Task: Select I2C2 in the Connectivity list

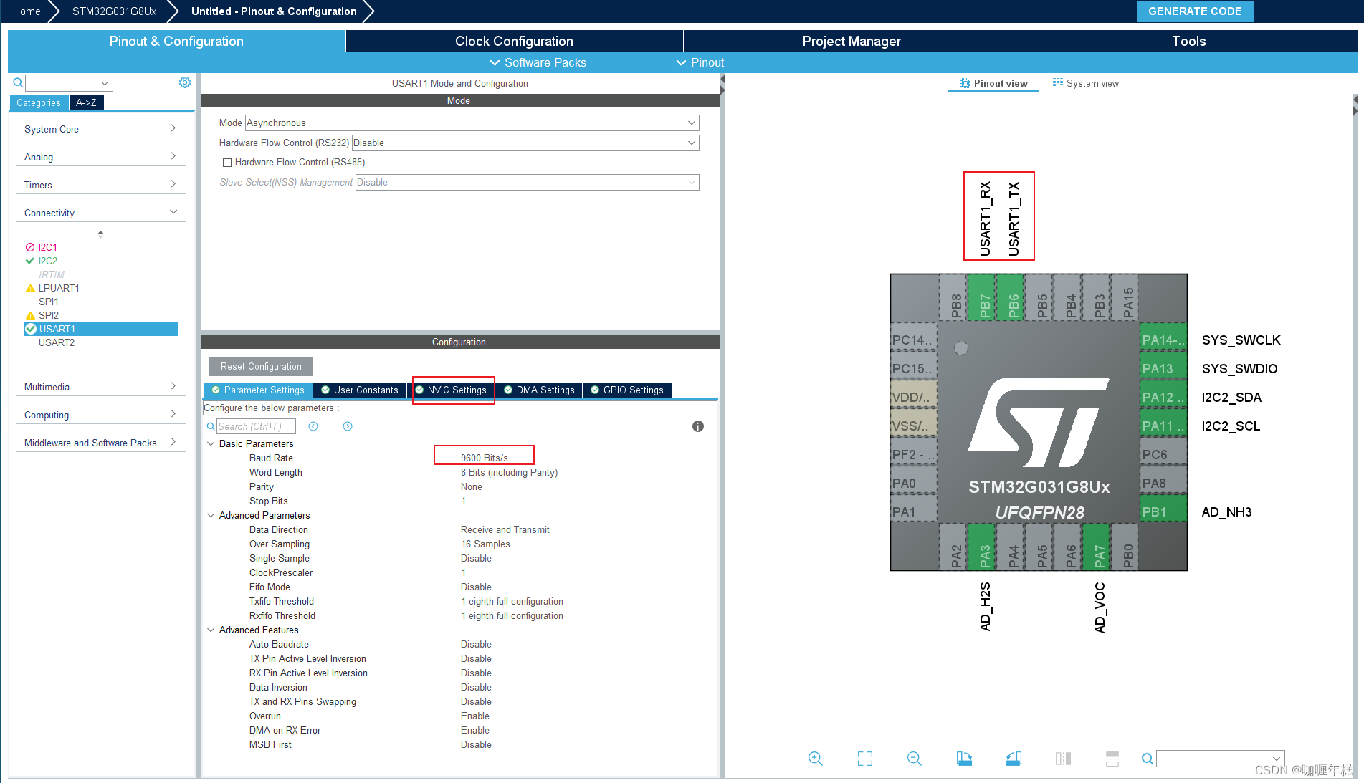Action: 48,261
